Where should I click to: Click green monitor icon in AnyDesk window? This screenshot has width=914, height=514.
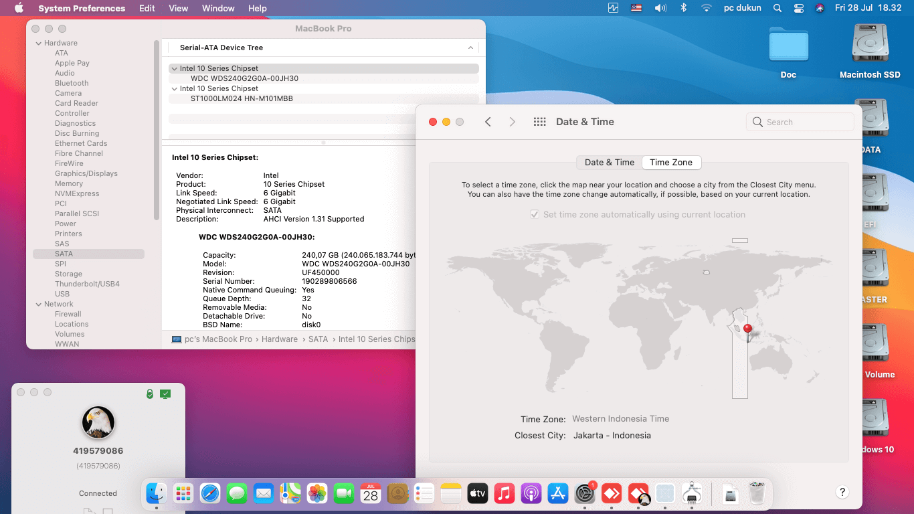(x=165, y=394)
